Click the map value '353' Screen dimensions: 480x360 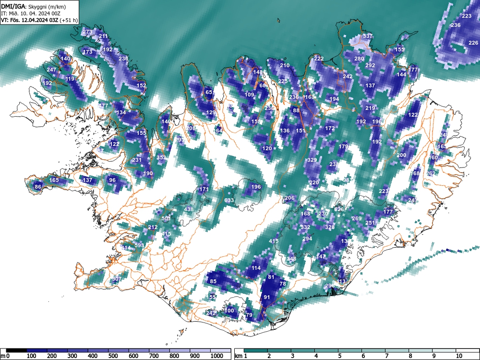161,157
